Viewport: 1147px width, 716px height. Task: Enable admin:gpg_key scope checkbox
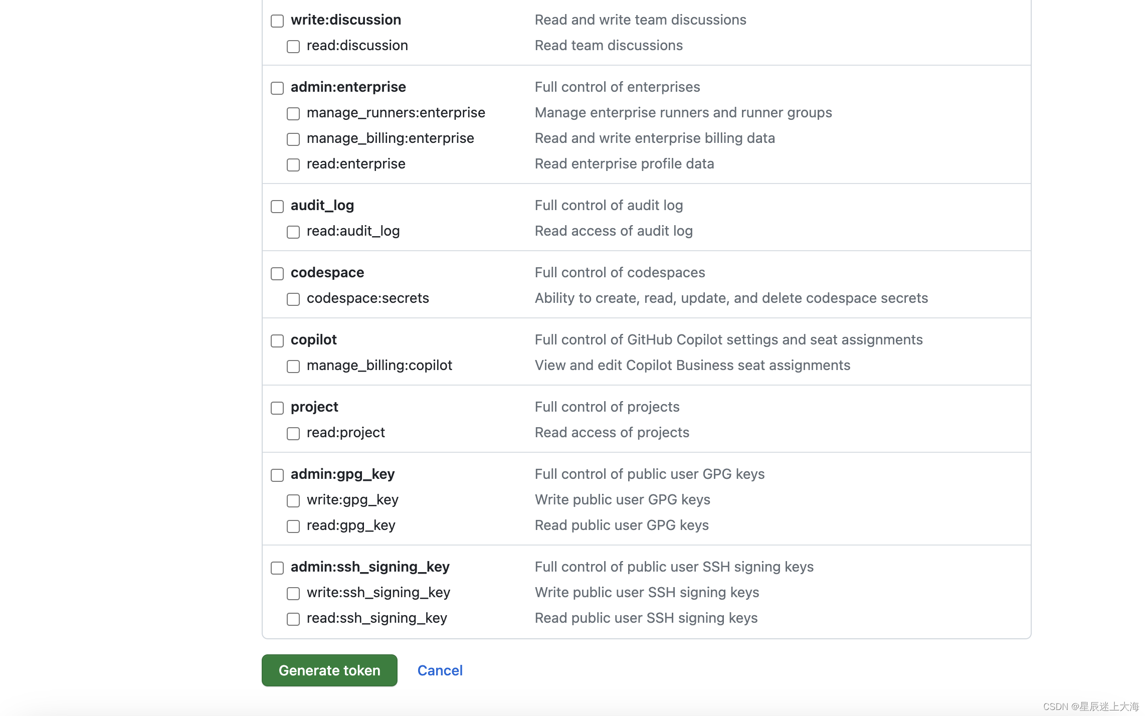pyautogui.click(x=277, y=475)
